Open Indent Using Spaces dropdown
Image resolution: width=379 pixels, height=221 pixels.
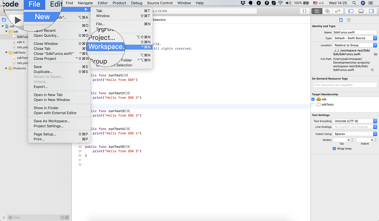pos(355,134)
